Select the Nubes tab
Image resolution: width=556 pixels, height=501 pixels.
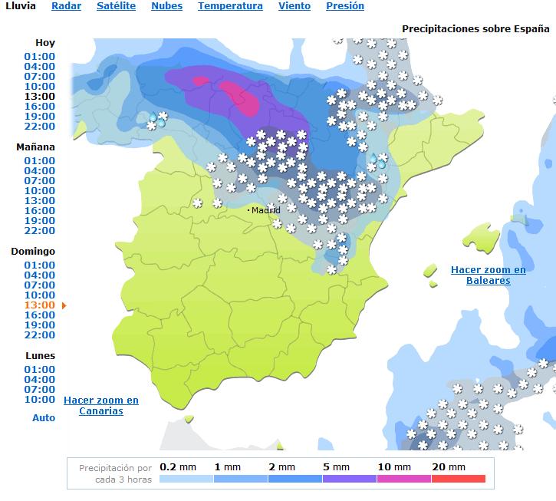click(x=166, y=6)
